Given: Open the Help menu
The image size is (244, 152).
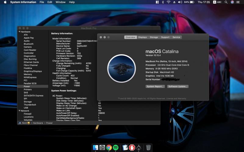Looking at the screenshot, I should pyautogui.click(x=72, y=2).
